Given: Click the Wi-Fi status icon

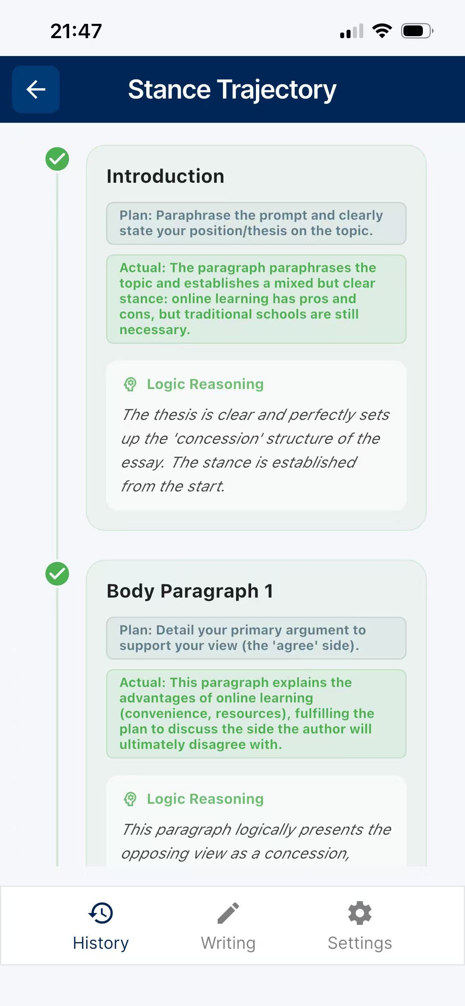Looking at the screenshot, I should [x=382, y=31].
